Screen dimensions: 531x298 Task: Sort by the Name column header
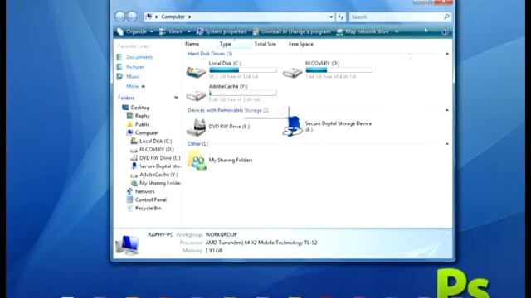point(192,44)
